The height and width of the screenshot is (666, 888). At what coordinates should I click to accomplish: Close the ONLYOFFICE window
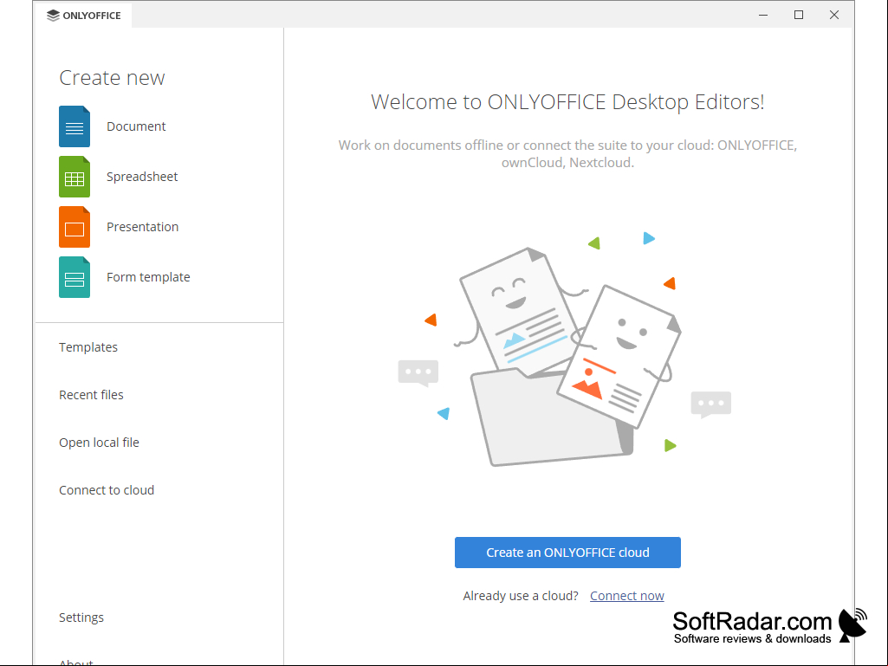[x=834, y=16]
